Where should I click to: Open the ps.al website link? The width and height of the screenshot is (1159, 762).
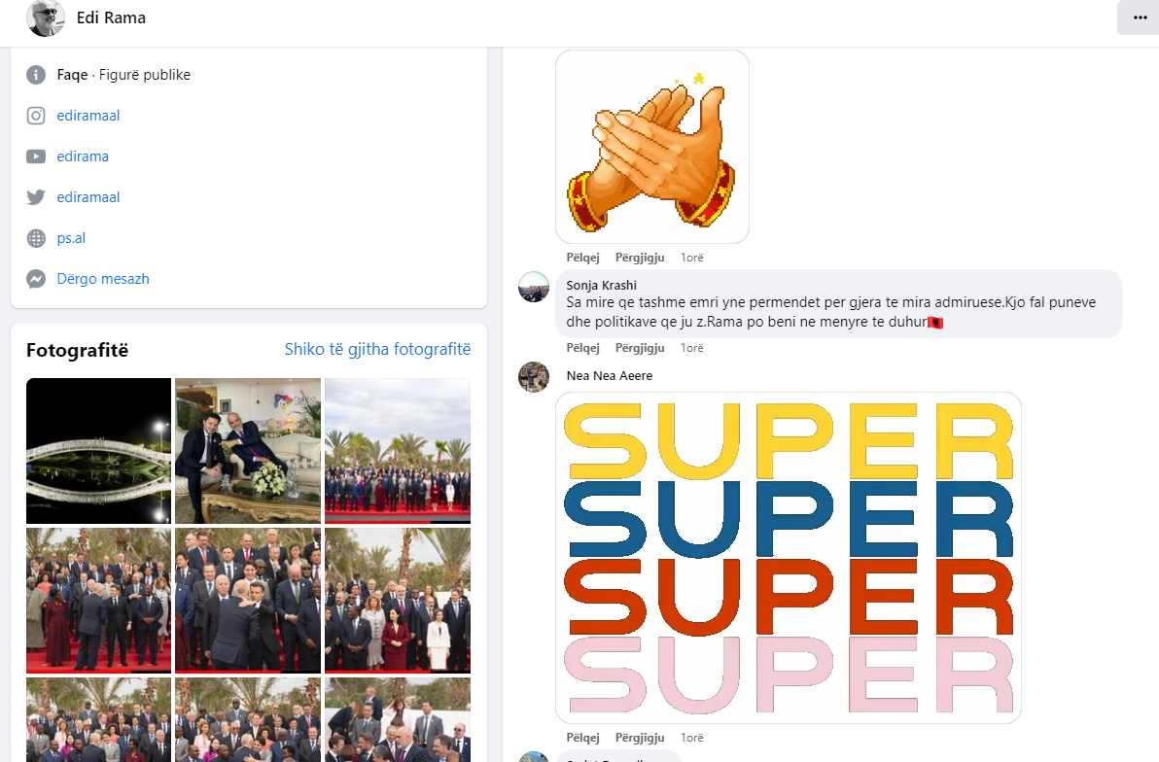(71, 238)
